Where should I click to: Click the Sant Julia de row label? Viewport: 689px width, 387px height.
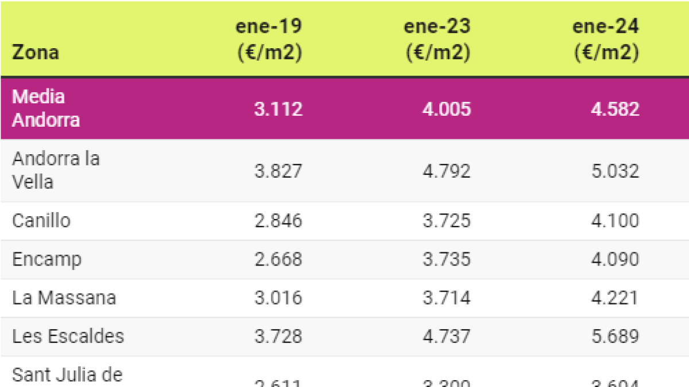click(x=67, y=376)
